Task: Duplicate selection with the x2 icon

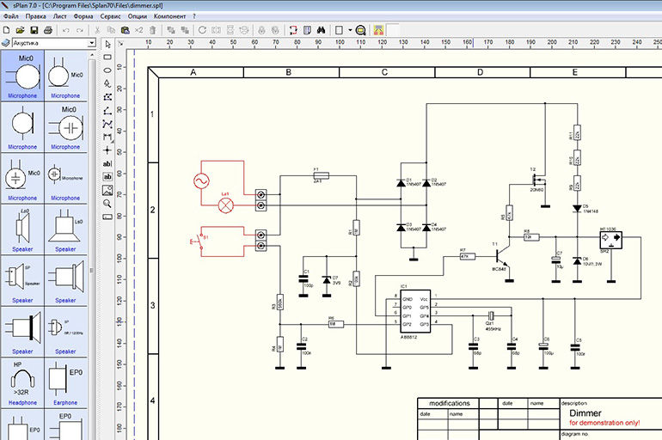Action: [139, 30]
